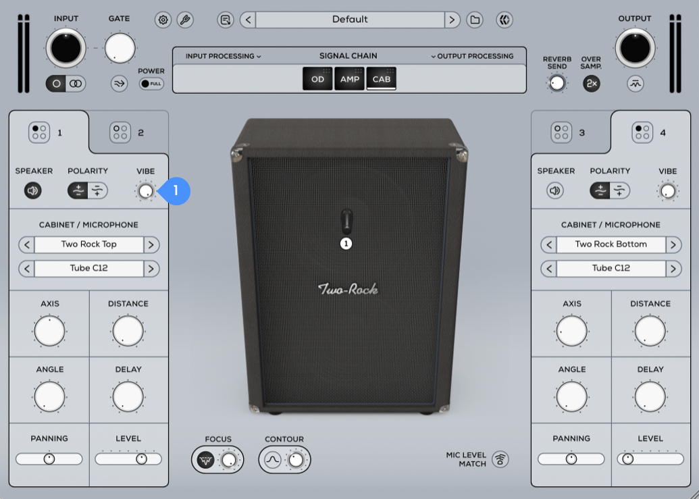Click the right panel Level slider
The image size is (699, 499).
(x=650, y=459)
